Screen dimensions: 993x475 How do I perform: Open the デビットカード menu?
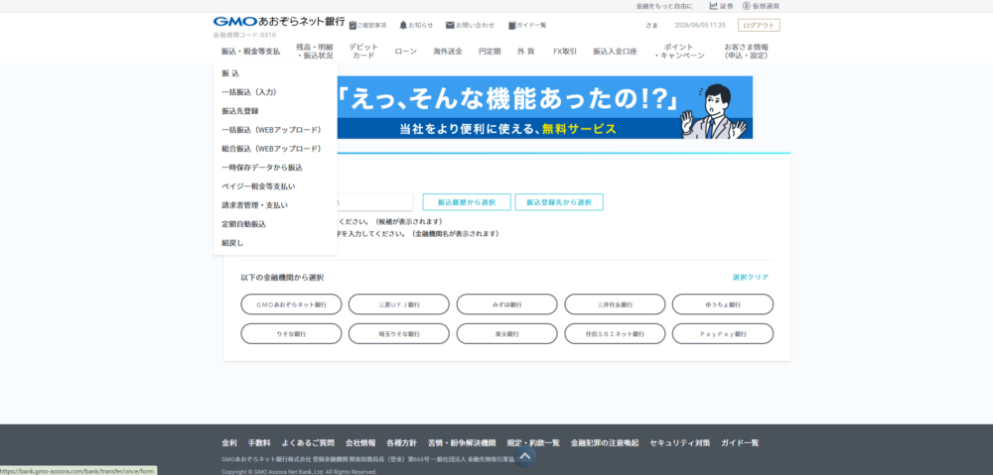tap(363, 52)
